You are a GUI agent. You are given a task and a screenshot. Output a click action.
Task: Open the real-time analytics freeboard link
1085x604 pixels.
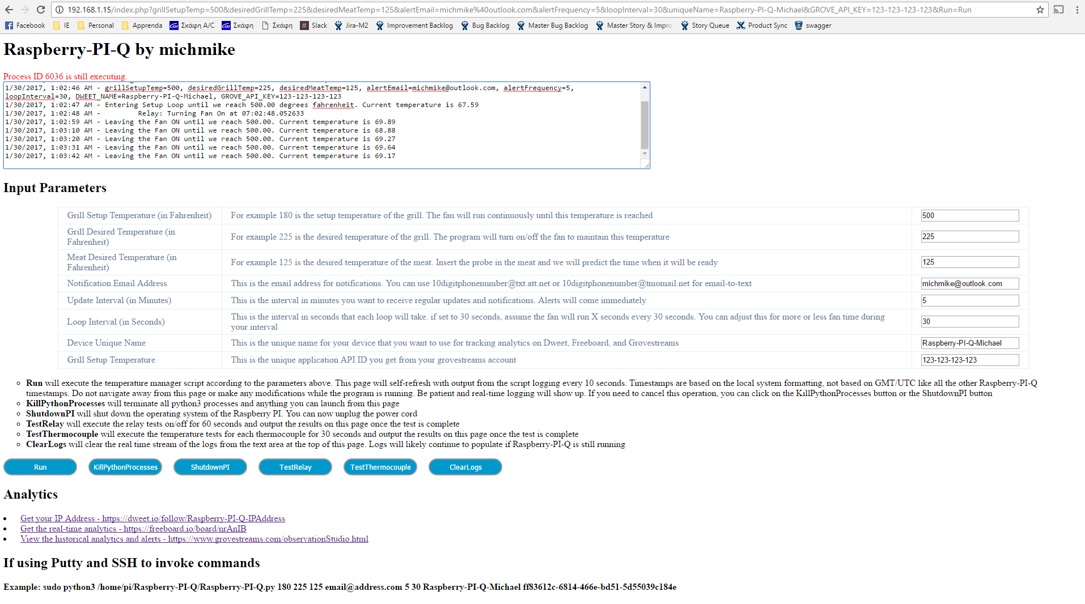coord(133,529)
